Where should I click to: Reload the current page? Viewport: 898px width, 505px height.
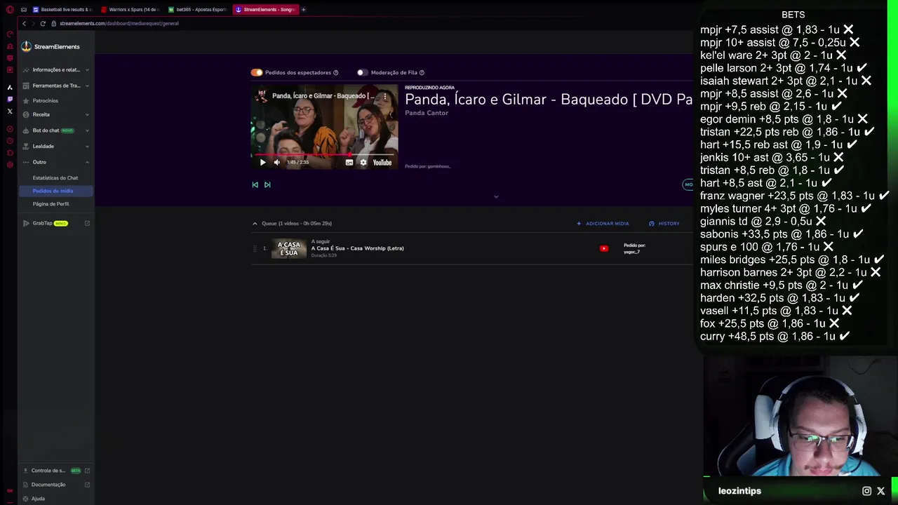[x=43, y=23]
